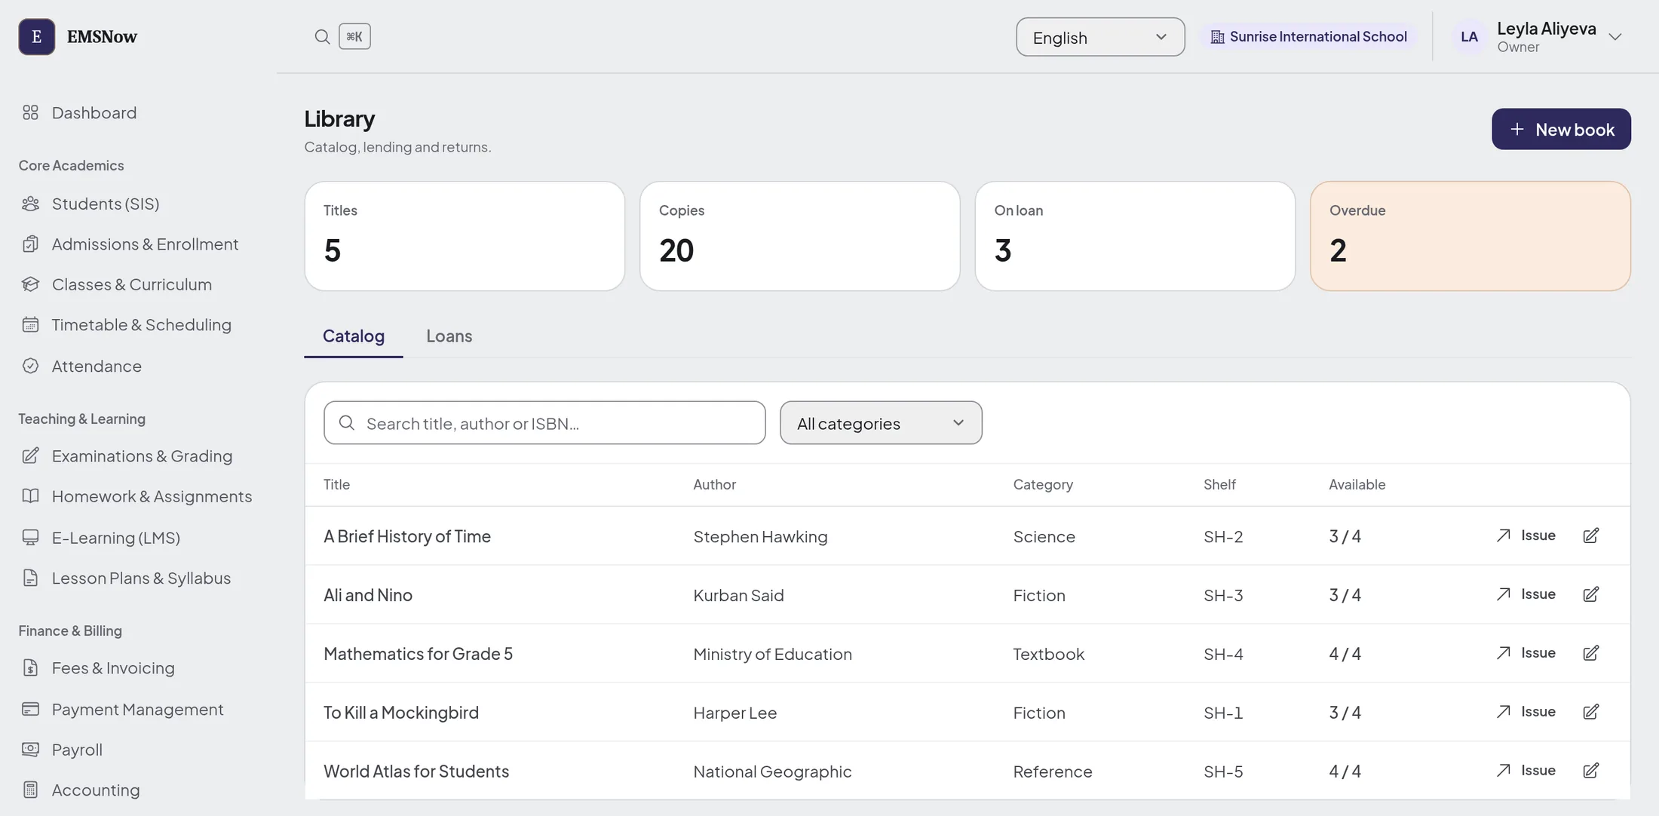Click the Overdue summary card
The height and width of the screenshot is (816, 1659).
[x=1470, y=236]
